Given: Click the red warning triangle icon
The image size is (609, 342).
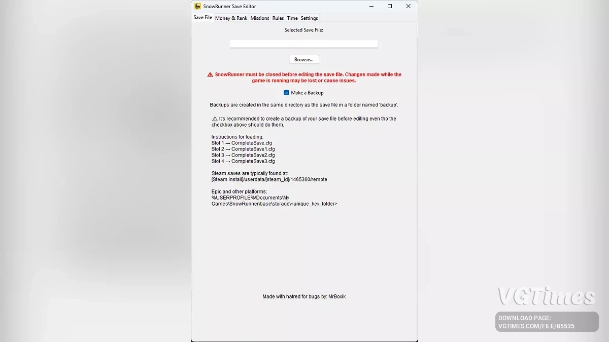Looking at the screenshot, I should [210, 74].
